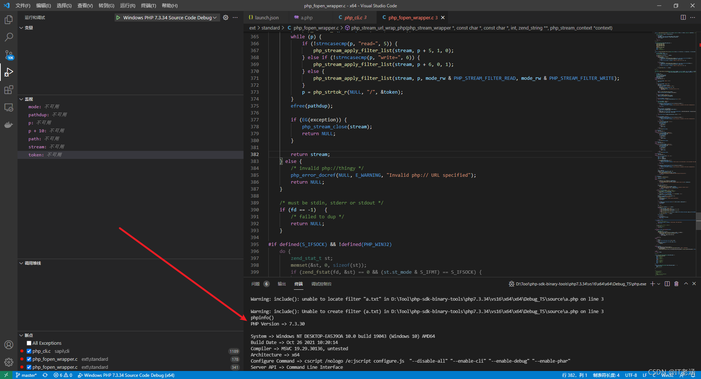Change the 制表符长度: 4 indentation setting
This screenshot has width=701, height=379.
pyautogui.click(x=606, y=375)
